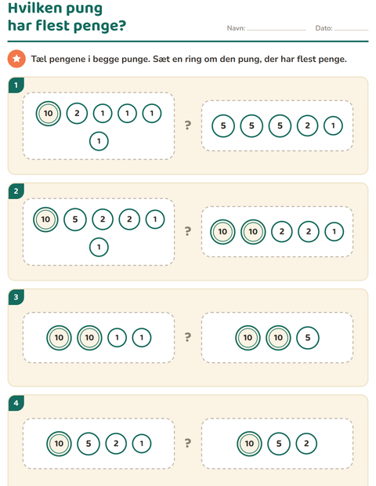This screenshot has height=486, width=376.
Task: Click the question mark in exercise 2
Action: (x=188, y=231)
